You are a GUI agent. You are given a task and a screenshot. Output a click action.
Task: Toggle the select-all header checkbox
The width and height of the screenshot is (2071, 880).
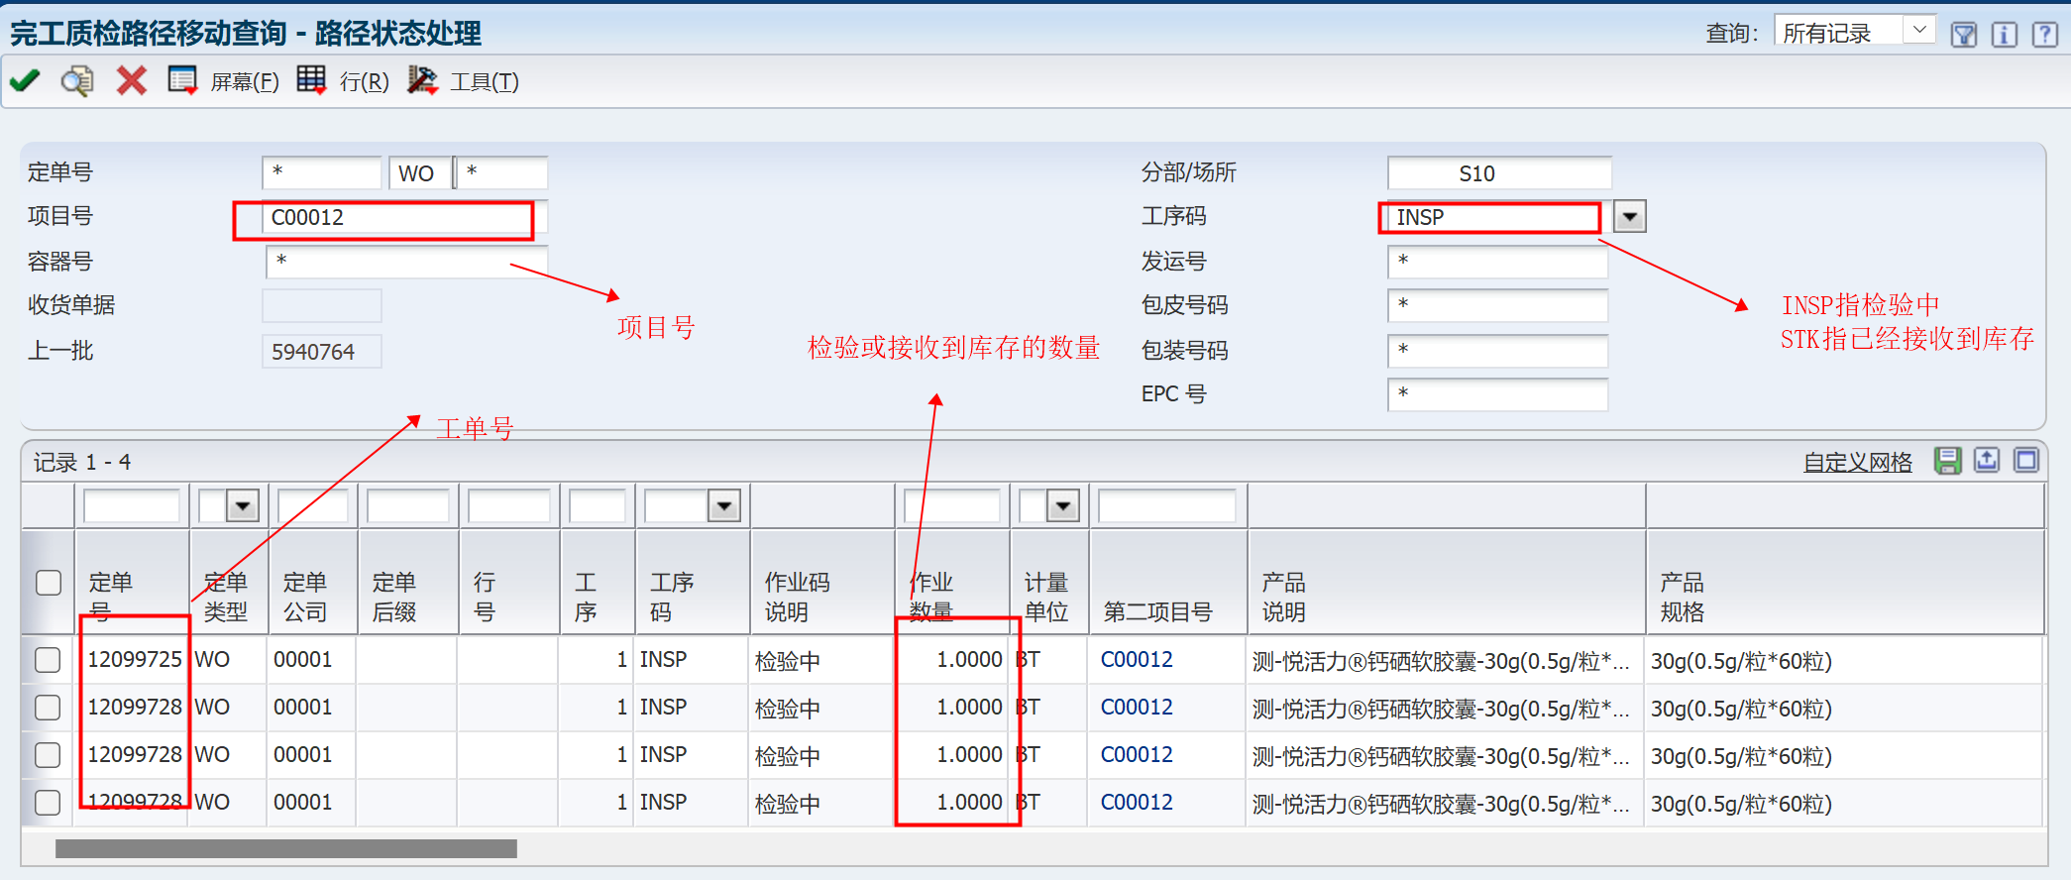click(49, 583)
